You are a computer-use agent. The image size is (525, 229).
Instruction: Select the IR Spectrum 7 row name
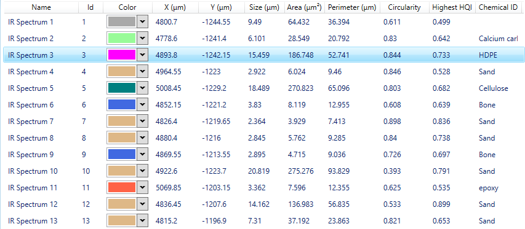31,122
